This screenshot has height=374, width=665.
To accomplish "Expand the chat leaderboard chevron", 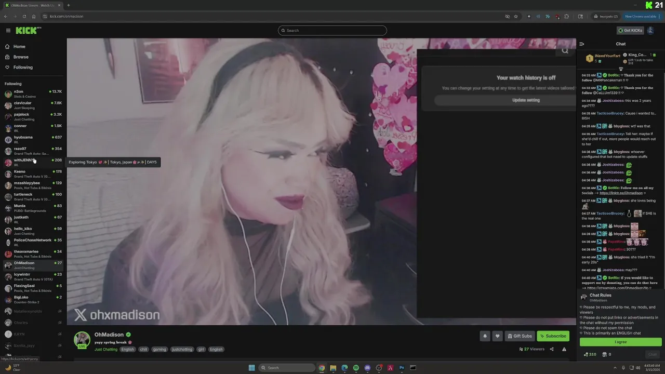I will (621, 69).
